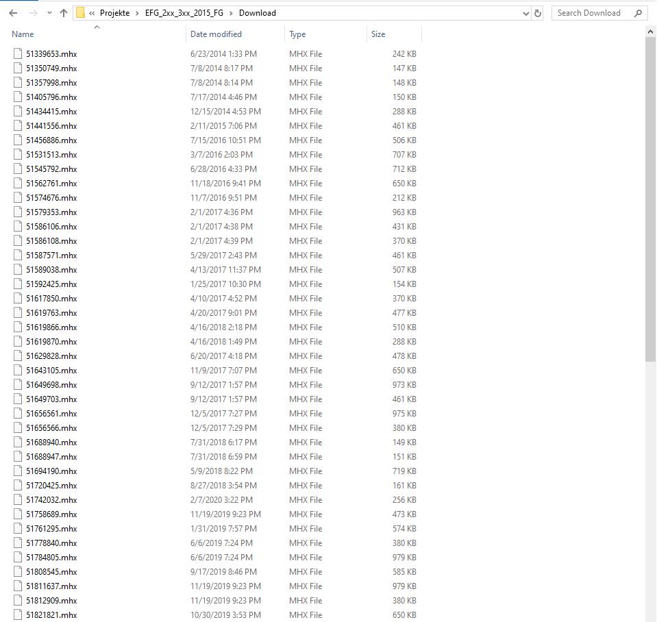Click the scroll up arrow
The height and width of the screenshot is (622, 657).
[650, 32]
